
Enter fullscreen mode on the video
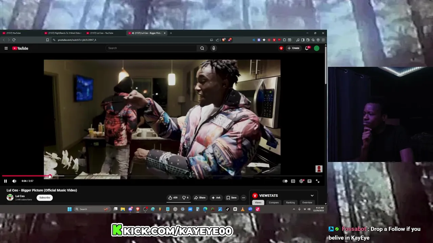317,181
